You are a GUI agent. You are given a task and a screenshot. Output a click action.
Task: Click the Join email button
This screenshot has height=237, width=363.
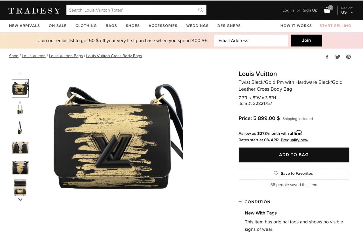click(306, 40)
